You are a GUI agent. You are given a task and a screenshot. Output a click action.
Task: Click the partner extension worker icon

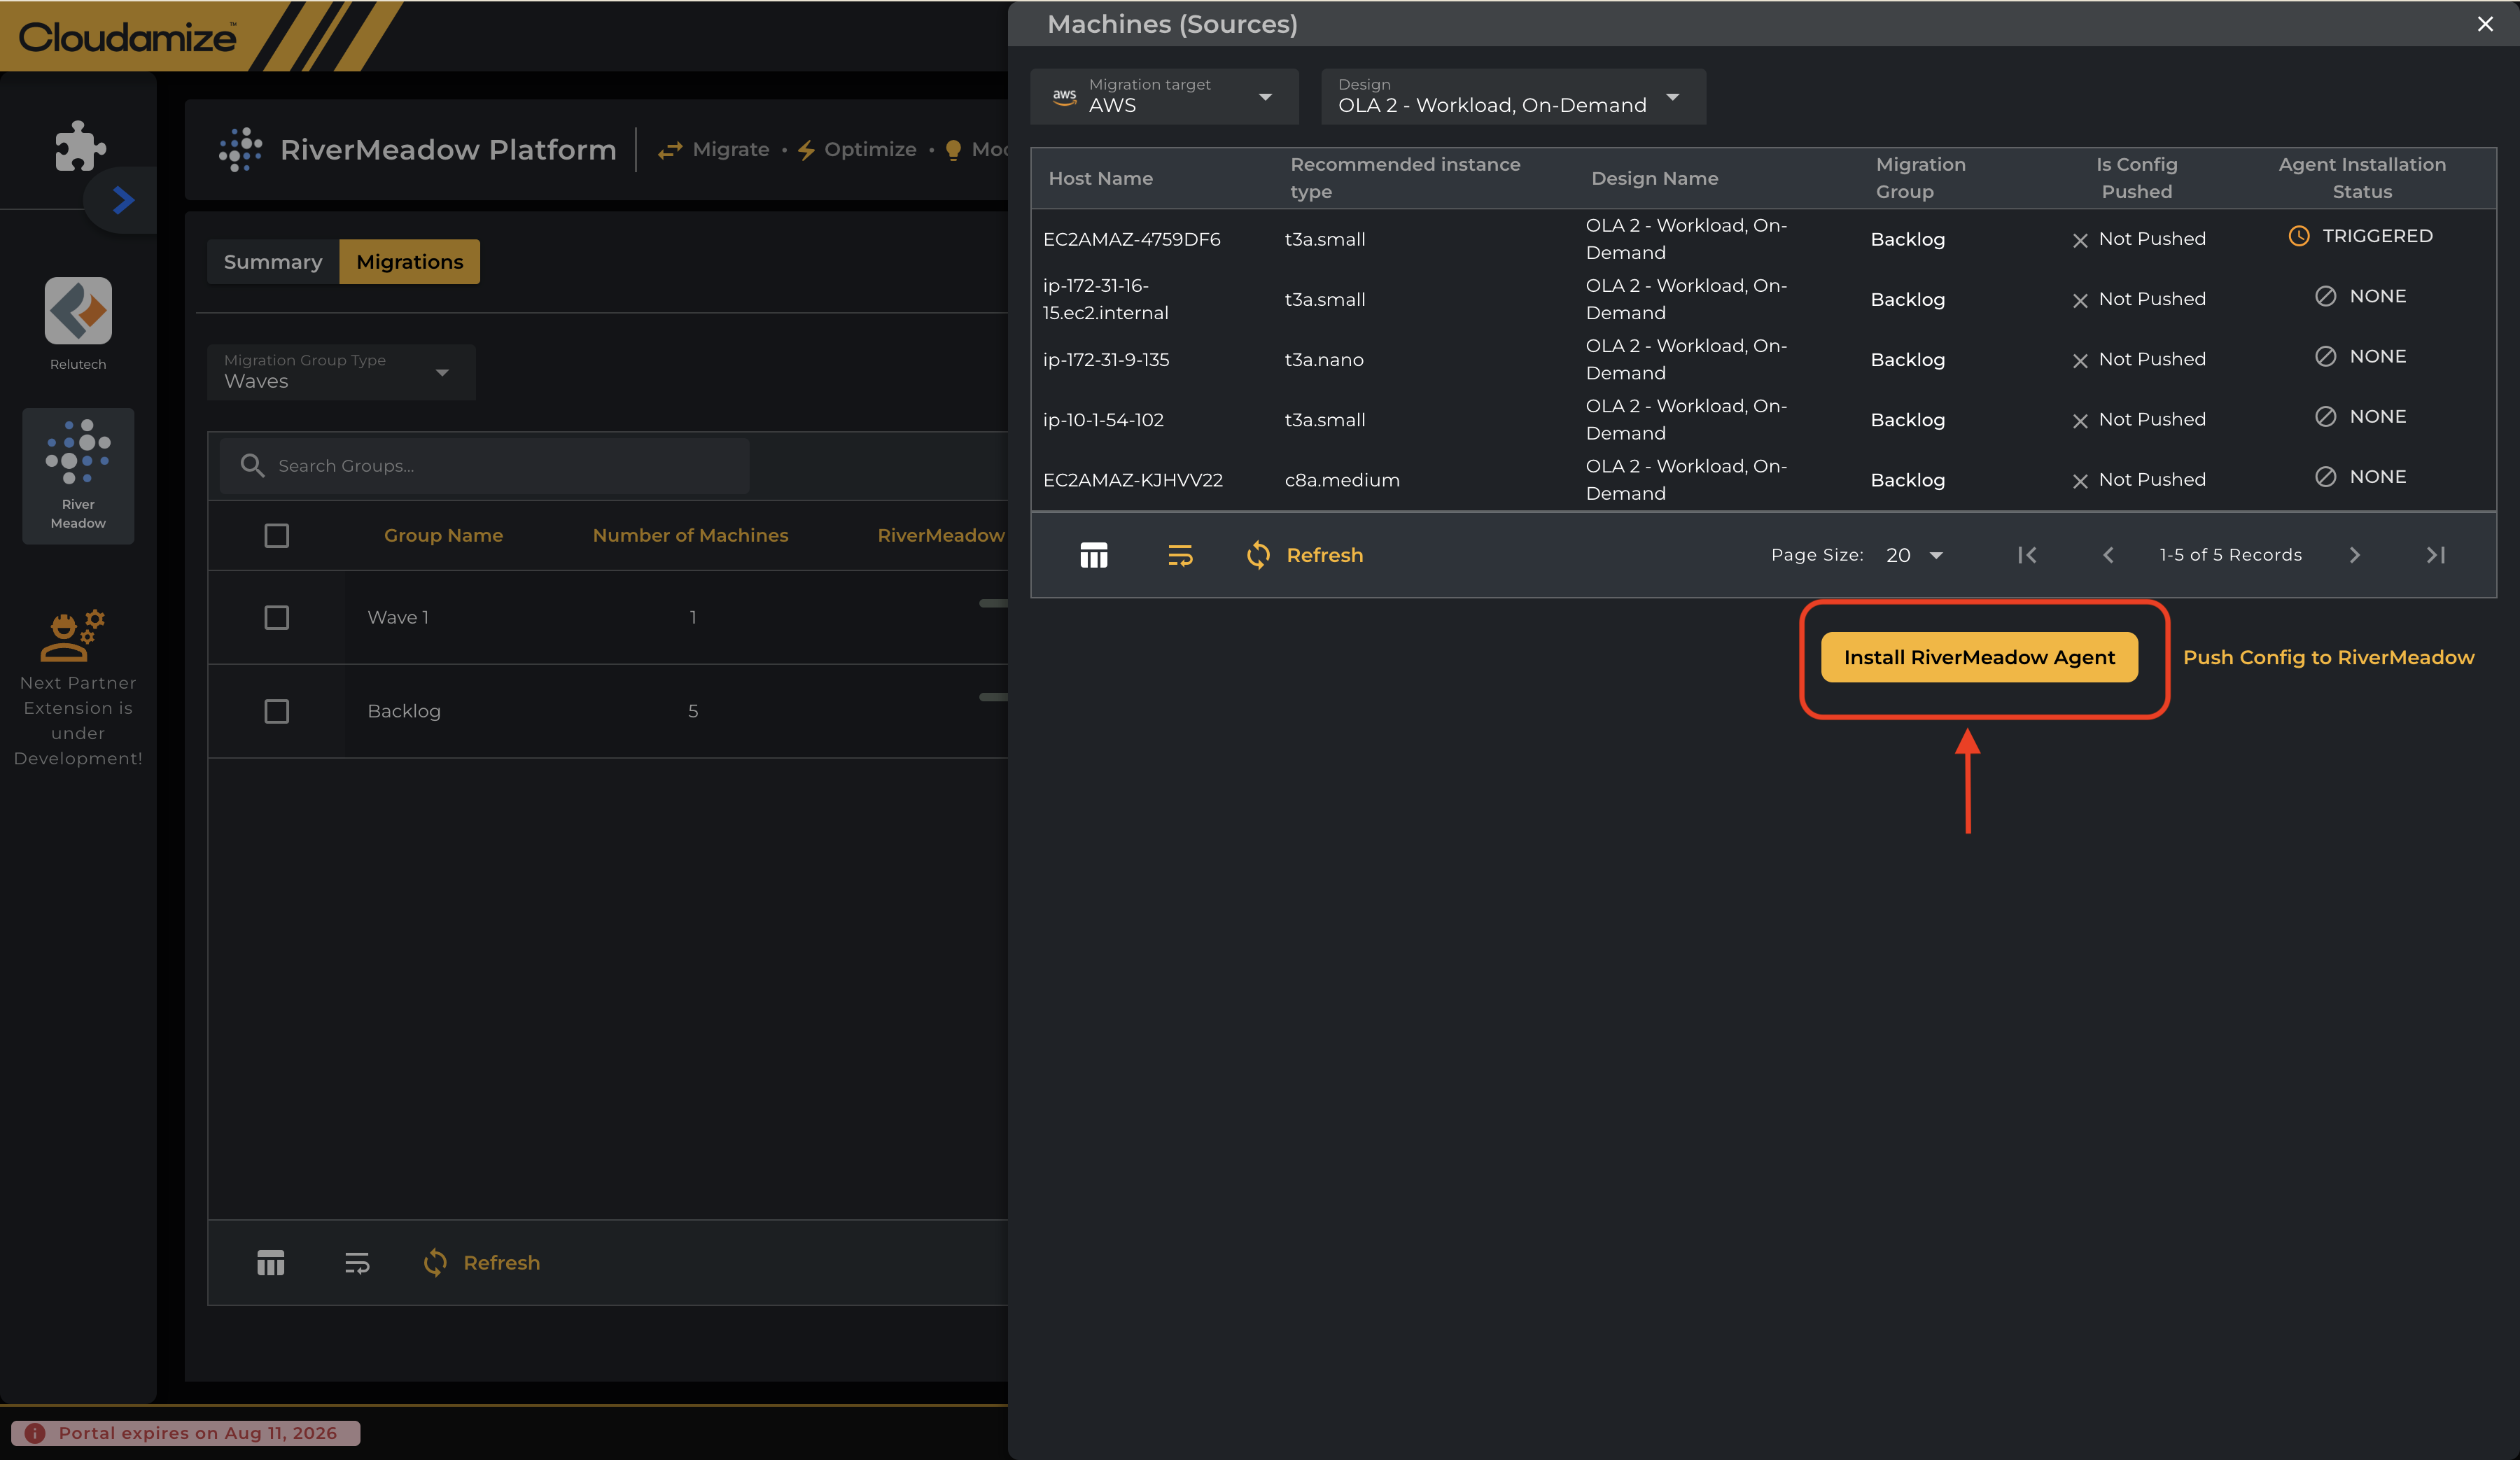click(x=72, y=635)
